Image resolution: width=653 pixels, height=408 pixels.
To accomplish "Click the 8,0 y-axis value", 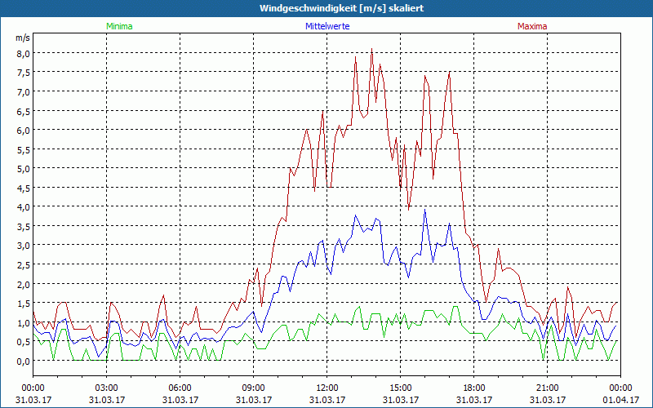I will coord(24,53).
